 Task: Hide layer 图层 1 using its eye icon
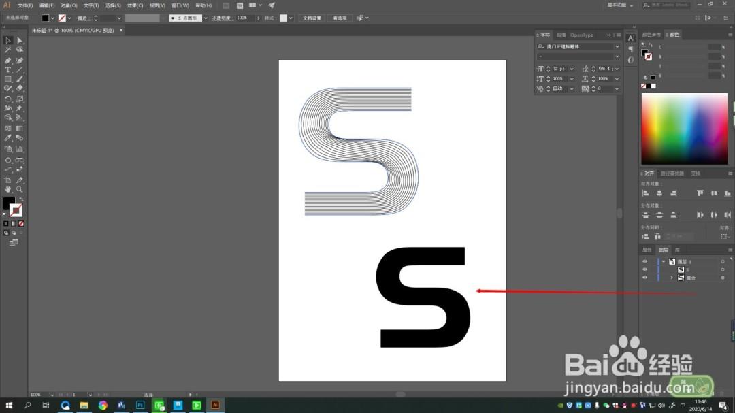tap(645, 261)
